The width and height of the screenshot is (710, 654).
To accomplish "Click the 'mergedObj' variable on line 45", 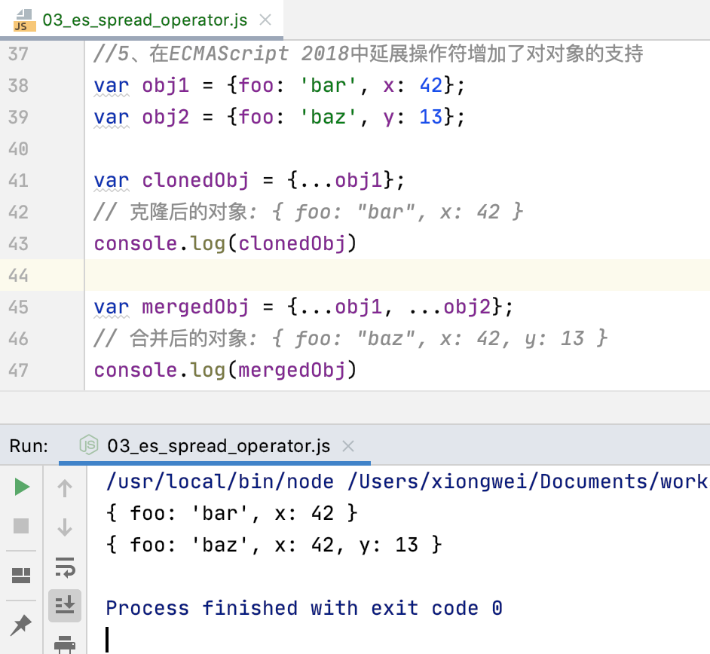I will tap(196, 307).
